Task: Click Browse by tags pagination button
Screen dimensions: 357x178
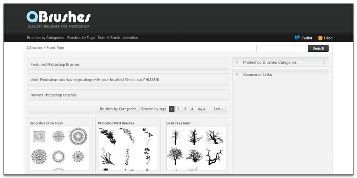Action: click(x=154, y=109)
